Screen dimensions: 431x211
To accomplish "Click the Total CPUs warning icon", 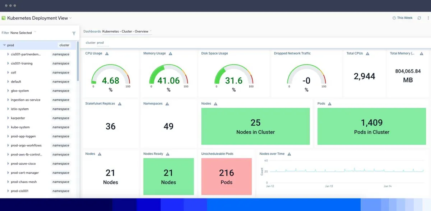I will pyautogui.click(x=367, y=53).
